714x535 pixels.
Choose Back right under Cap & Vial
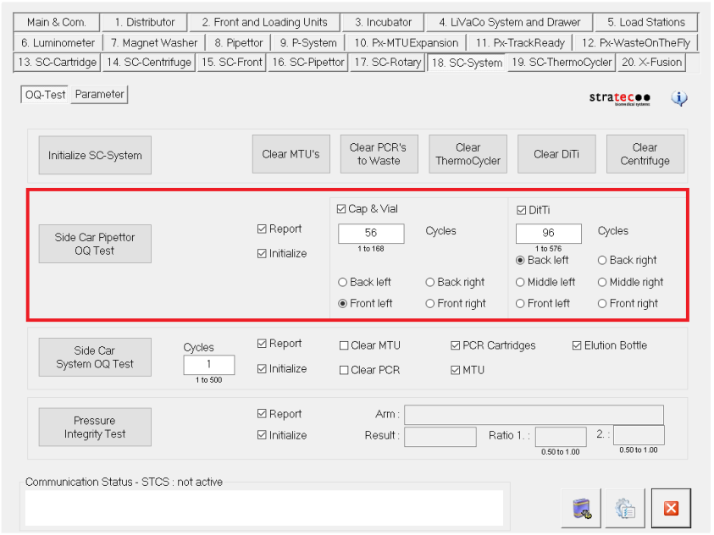(431, 282)
